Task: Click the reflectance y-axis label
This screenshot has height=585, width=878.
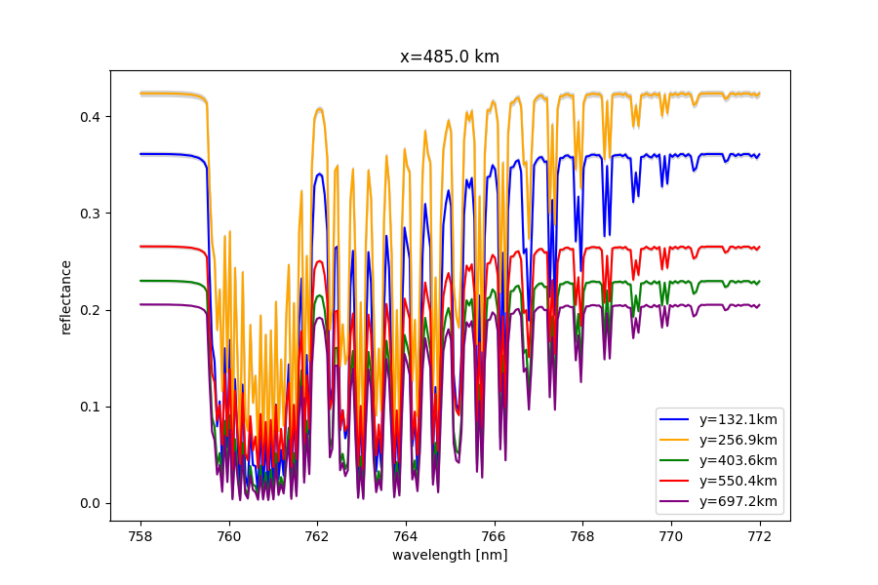Action: 66,296
